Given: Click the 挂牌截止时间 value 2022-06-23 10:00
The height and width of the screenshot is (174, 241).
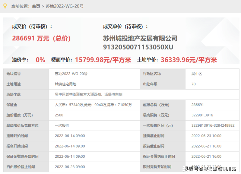Looking at the screenshot, I should click(212, 136).
